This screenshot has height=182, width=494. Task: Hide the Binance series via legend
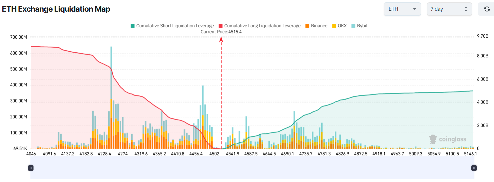pyautogui.click(x=316, y=26)
